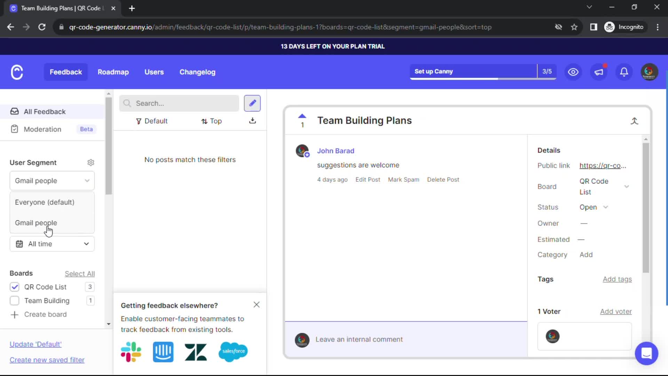Click the Zendesk integration icon
The image size is (668, 376).
pos(196,352)
